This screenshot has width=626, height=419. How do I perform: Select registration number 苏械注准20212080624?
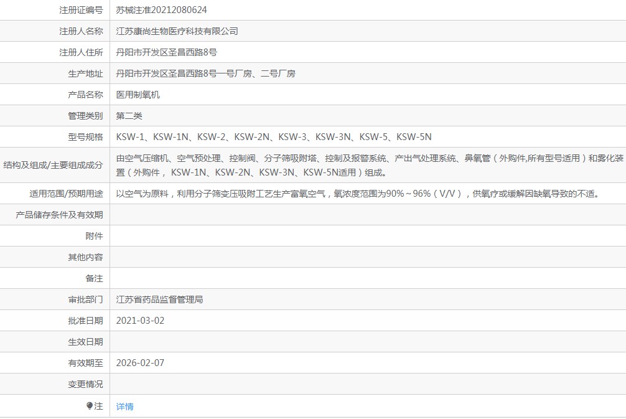point(161,10)
